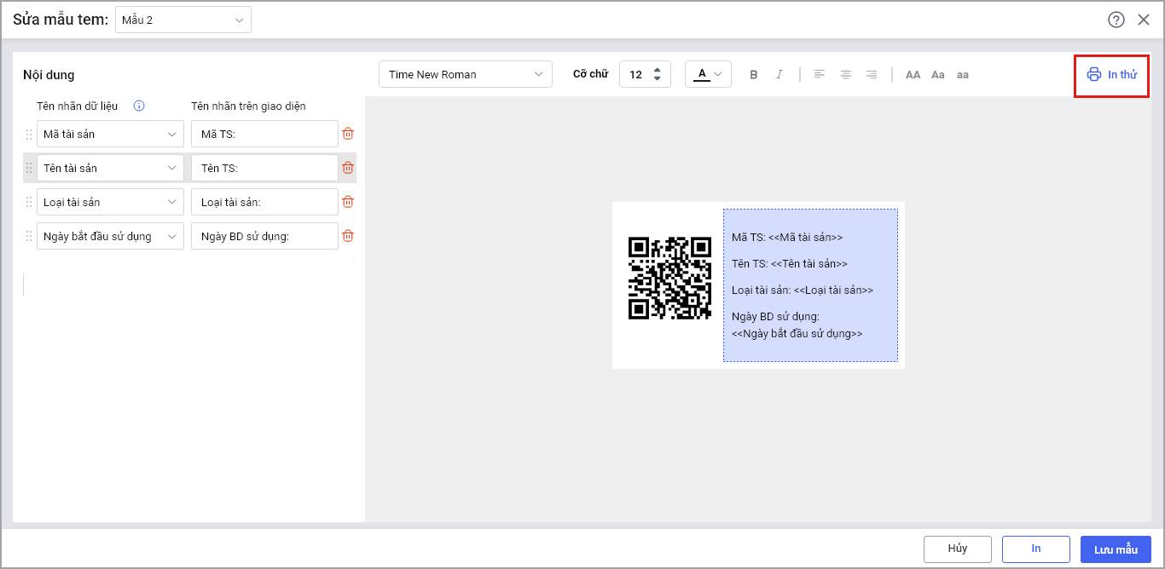1165x569 pixels.
Task: Delete the Mã tài sản row
Action: 348,134
